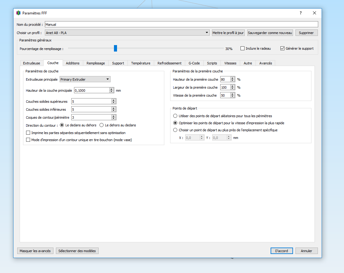Decrease Couches solides inférieures count

pyautogui.click(x=113, y=111)
